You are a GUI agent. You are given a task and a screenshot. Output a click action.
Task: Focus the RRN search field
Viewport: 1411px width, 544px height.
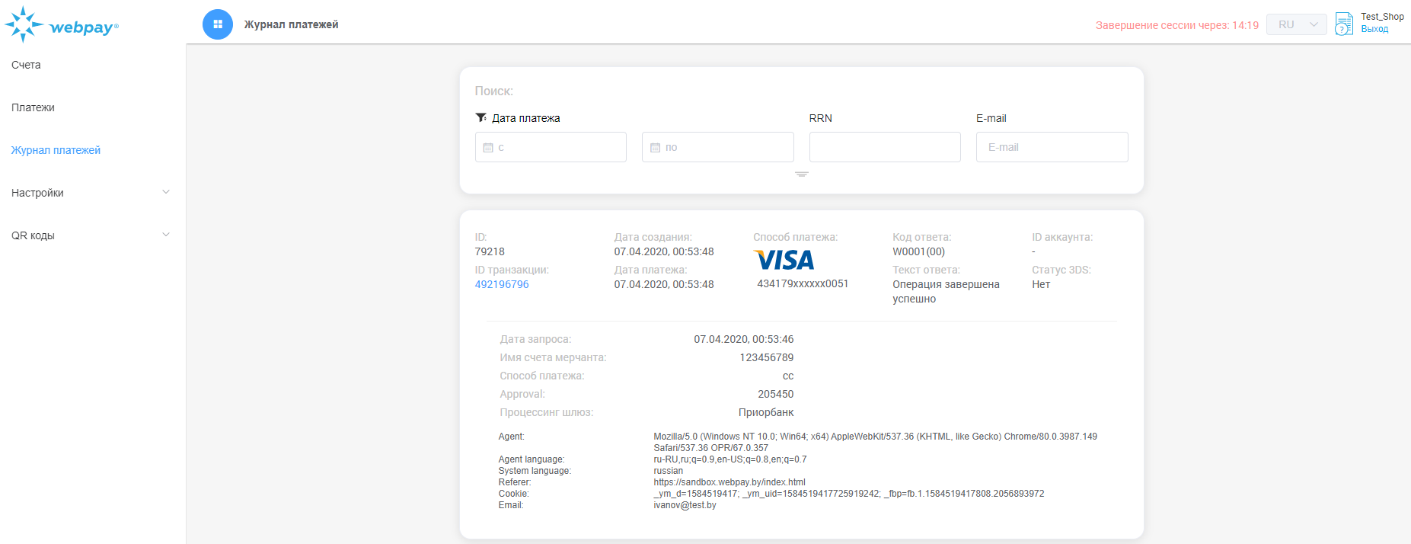[x=885, y=147]
